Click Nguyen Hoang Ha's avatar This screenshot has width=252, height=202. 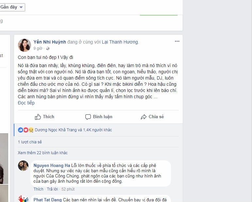click(23, 166)
